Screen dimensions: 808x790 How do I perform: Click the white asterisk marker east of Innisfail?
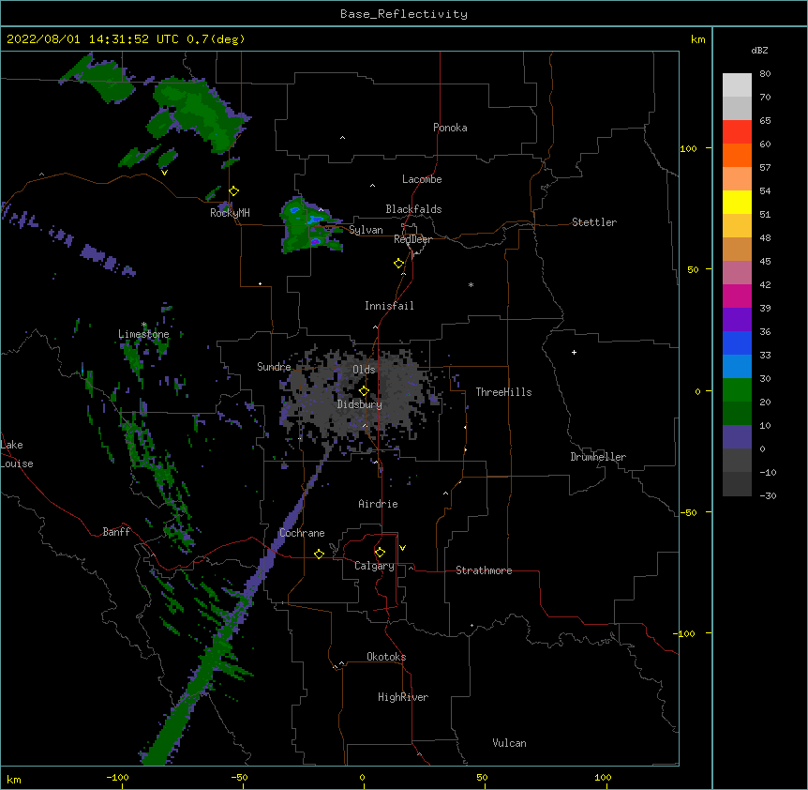coord(471,284)
